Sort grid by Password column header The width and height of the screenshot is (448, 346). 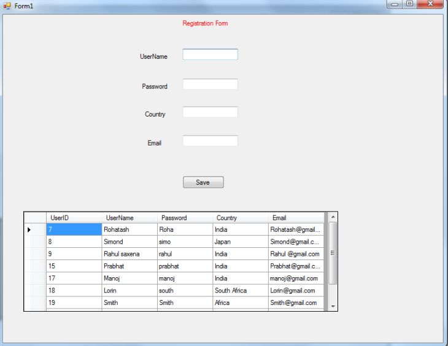[185, 218]
